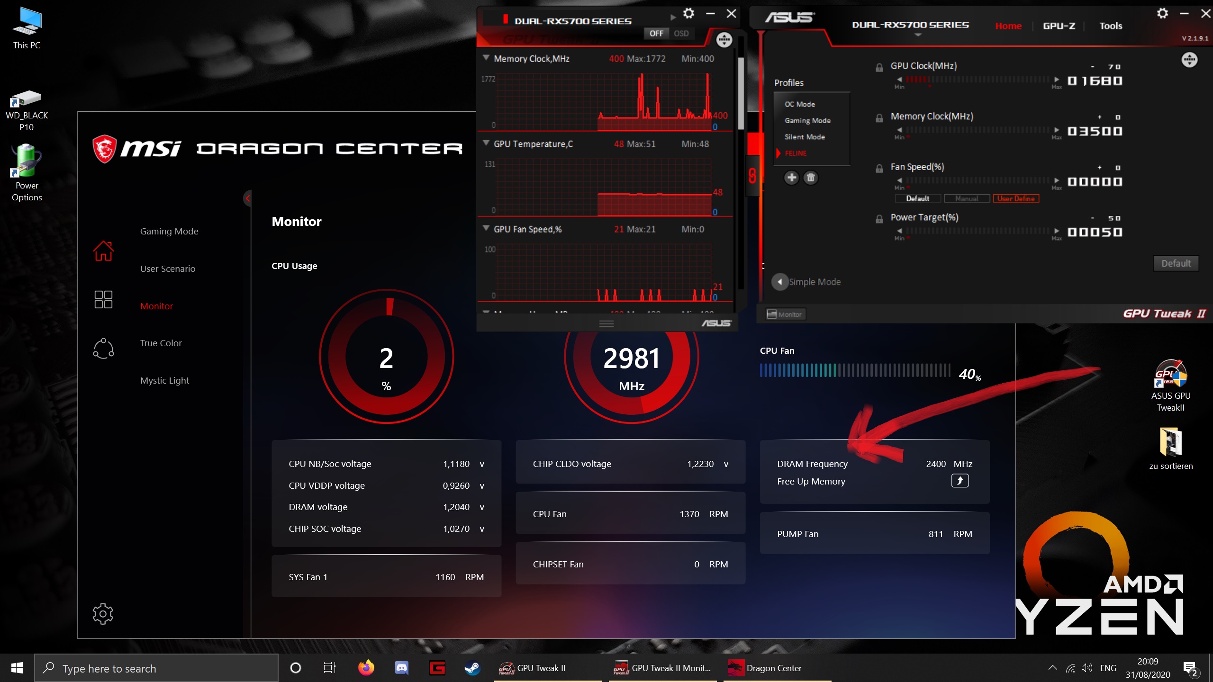Collapse the GPU Temperature graph
Viewport: 1213px width, 682px height.
tap(486, 143)
